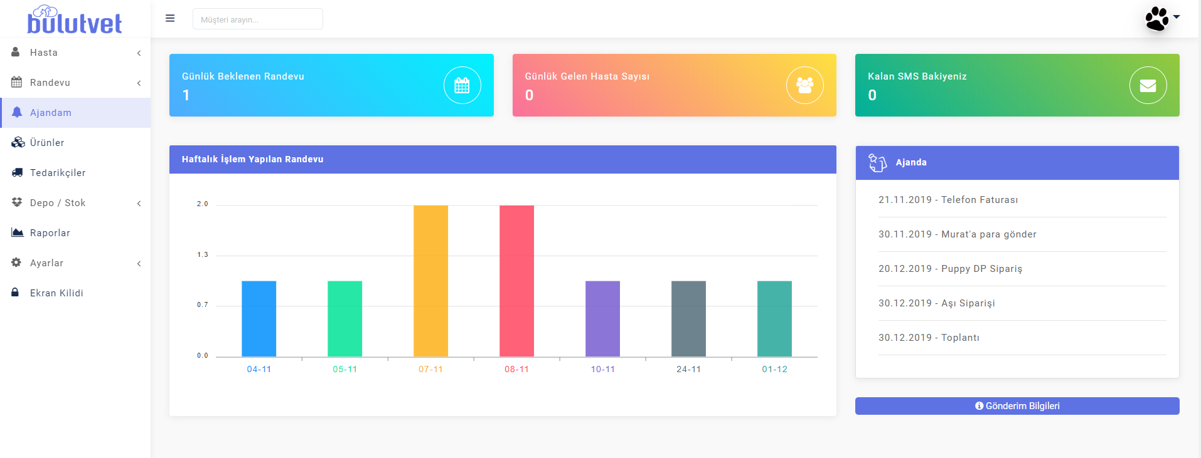Image resolution: width=1201 pixels, height=458 pixels.
Task: Click the Tedarikçiler truck icon
Action: point(18,172)
